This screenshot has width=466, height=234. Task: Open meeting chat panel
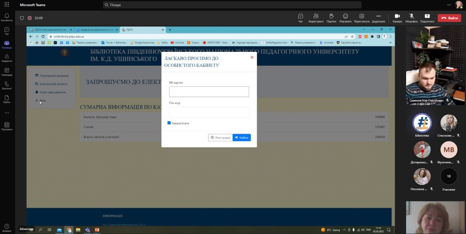301,18
